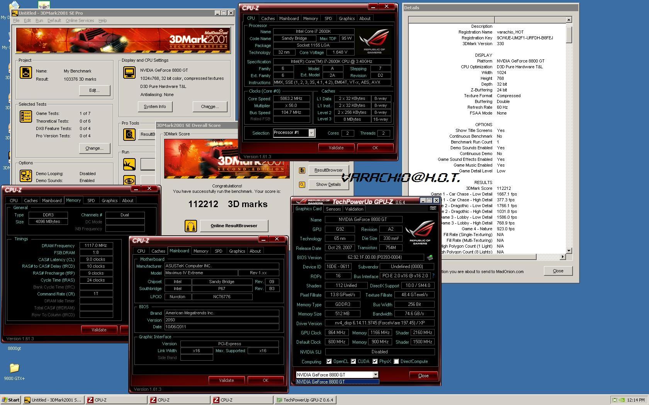Click the document icon beside ResultBrowser in score window
This screenshot has width=649, height=405.
302,170
